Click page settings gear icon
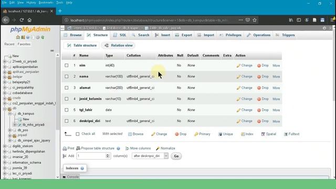336x189 pixels. click(x=324, y=28)
